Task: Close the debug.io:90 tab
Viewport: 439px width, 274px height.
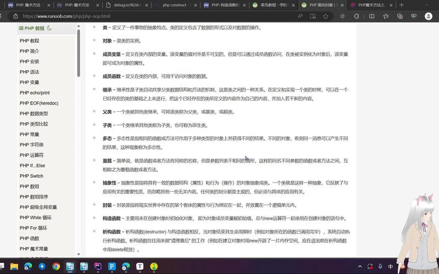Action: (x=147, y=5)
